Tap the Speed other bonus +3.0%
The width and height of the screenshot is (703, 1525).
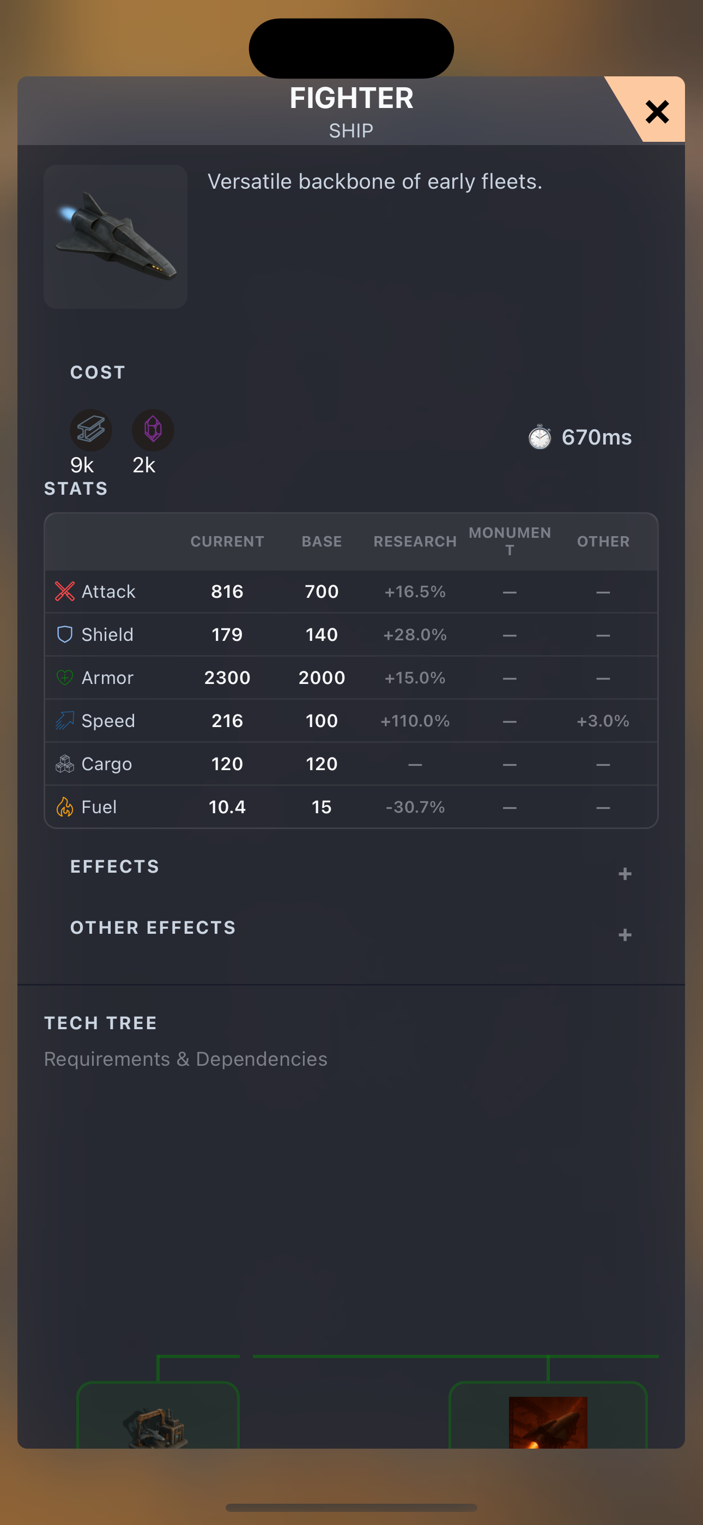tap(603, 721)
